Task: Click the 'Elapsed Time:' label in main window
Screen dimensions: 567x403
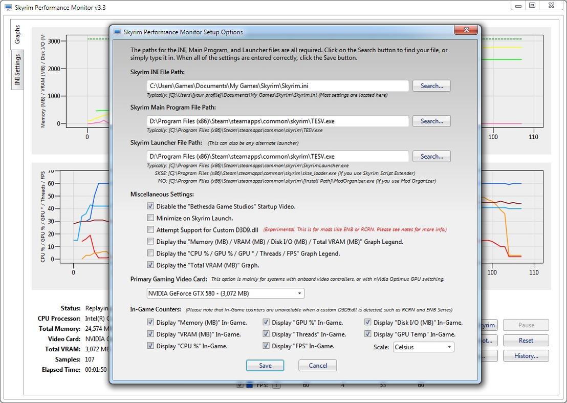Action: point(61,370)
